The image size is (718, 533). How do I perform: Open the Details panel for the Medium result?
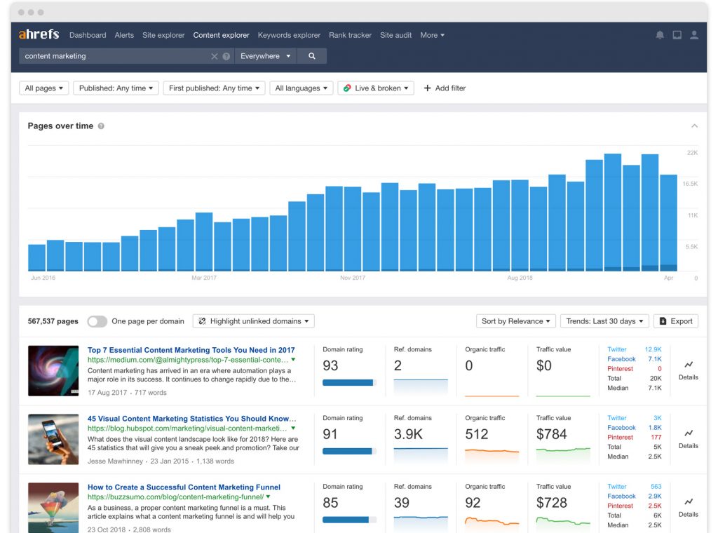pyautogui.click(x=688, y=372)
